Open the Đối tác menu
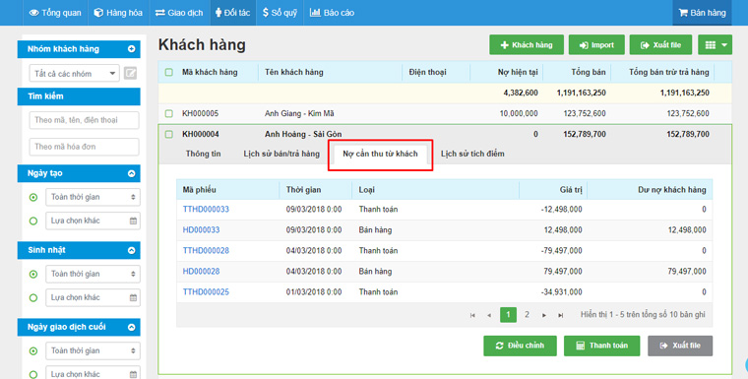748x379 pixels. pyautogui.click(x=233, y=13)
